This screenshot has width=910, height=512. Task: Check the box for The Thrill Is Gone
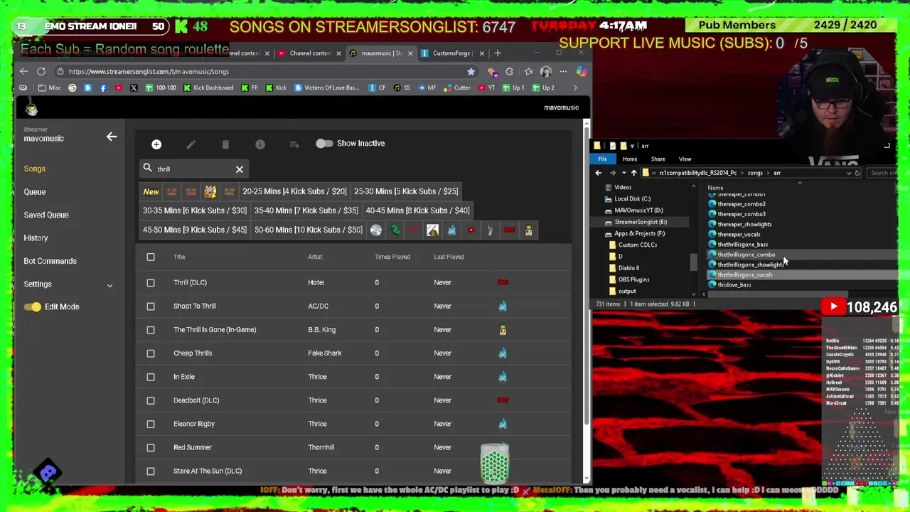(x=151, y=329)
